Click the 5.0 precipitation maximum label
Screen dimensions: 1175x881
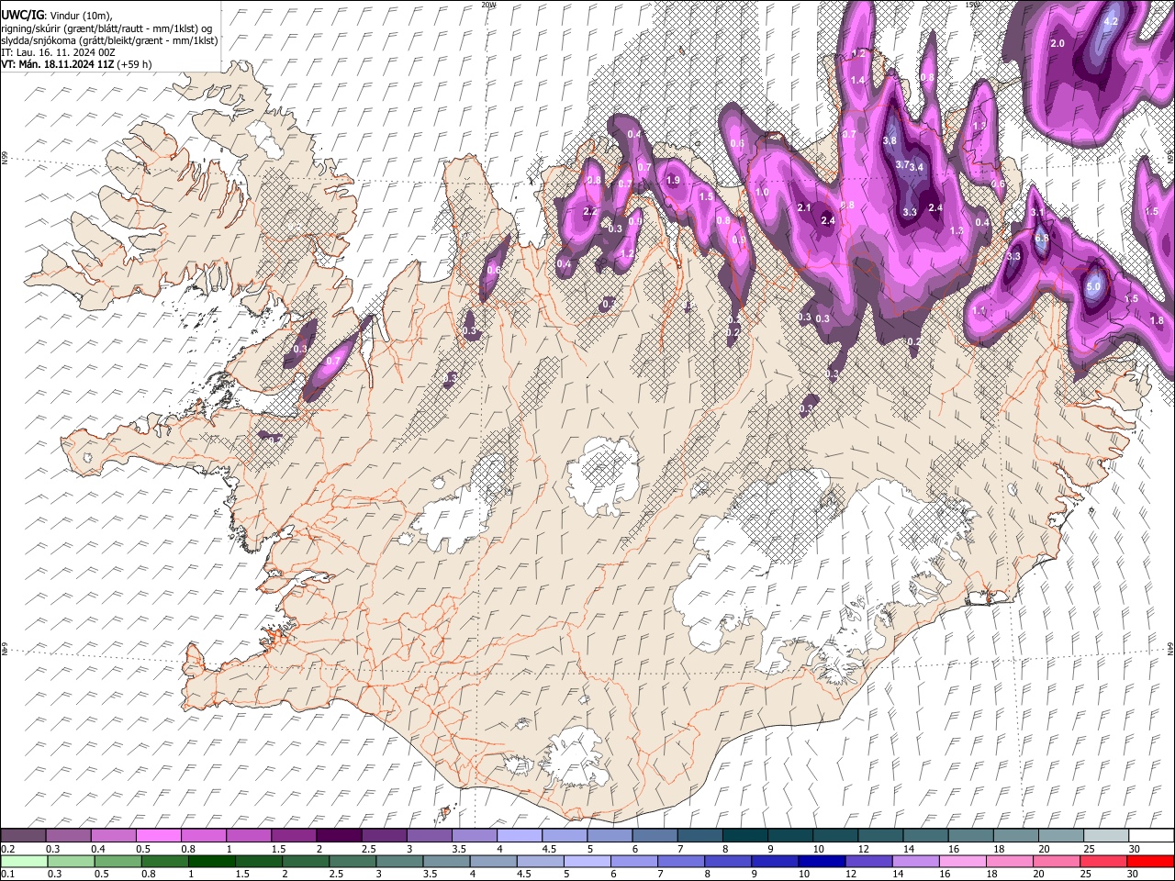tap(1093, 286)
